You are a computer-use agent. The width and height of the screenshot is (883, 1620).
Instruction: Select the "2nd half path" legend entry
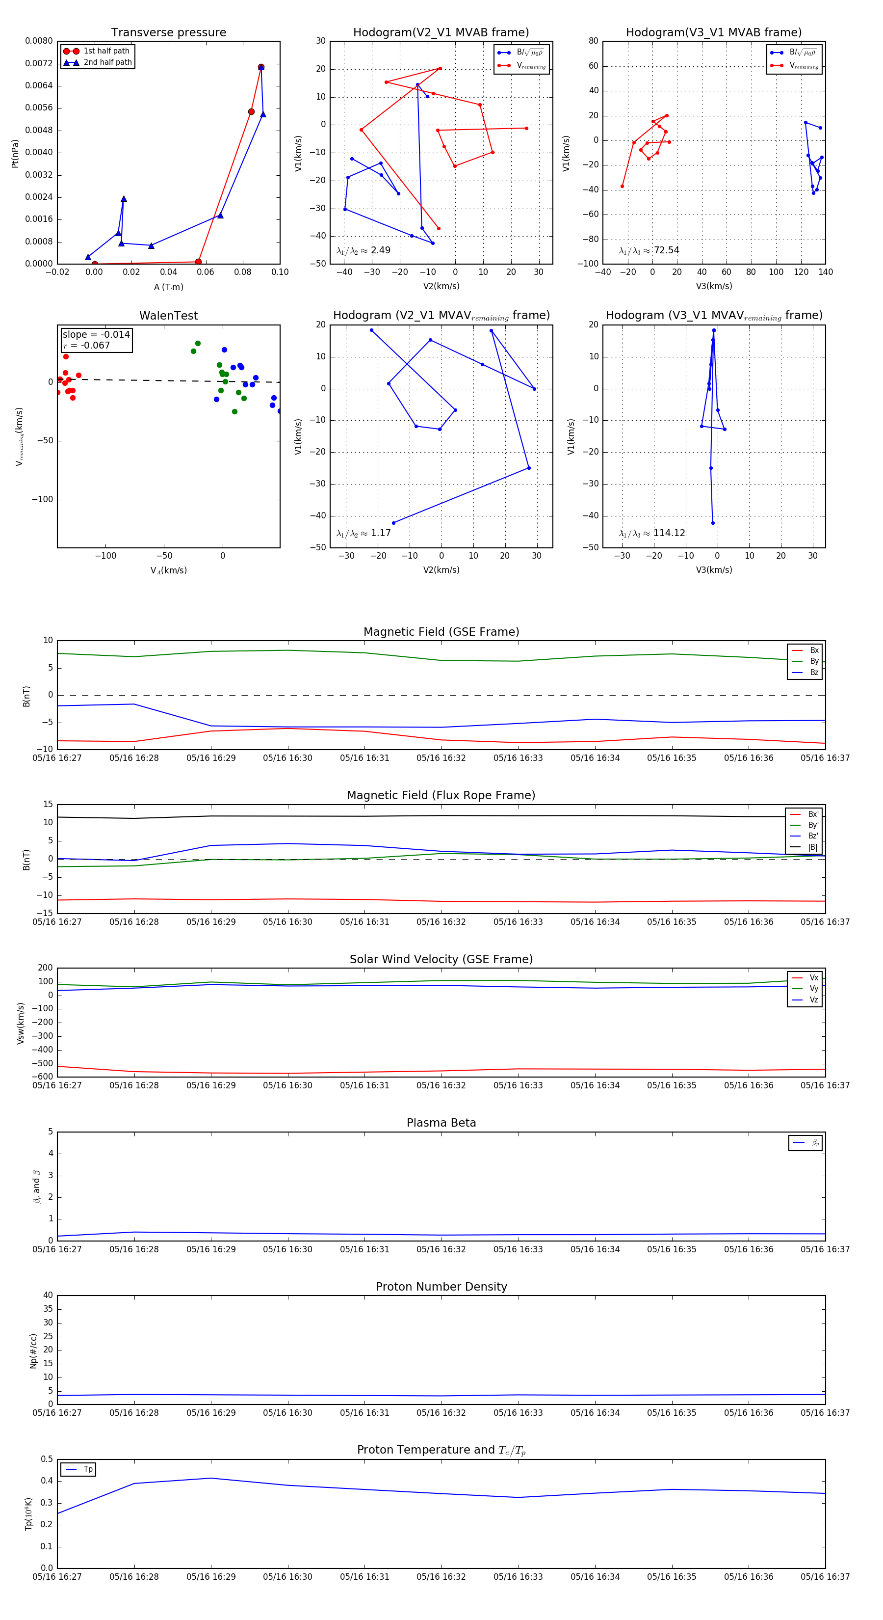98,62
